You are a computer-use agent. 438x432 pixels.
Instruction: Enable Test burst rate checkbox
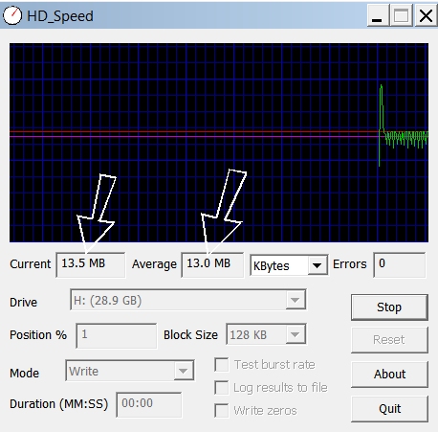(x=222, y=365)
